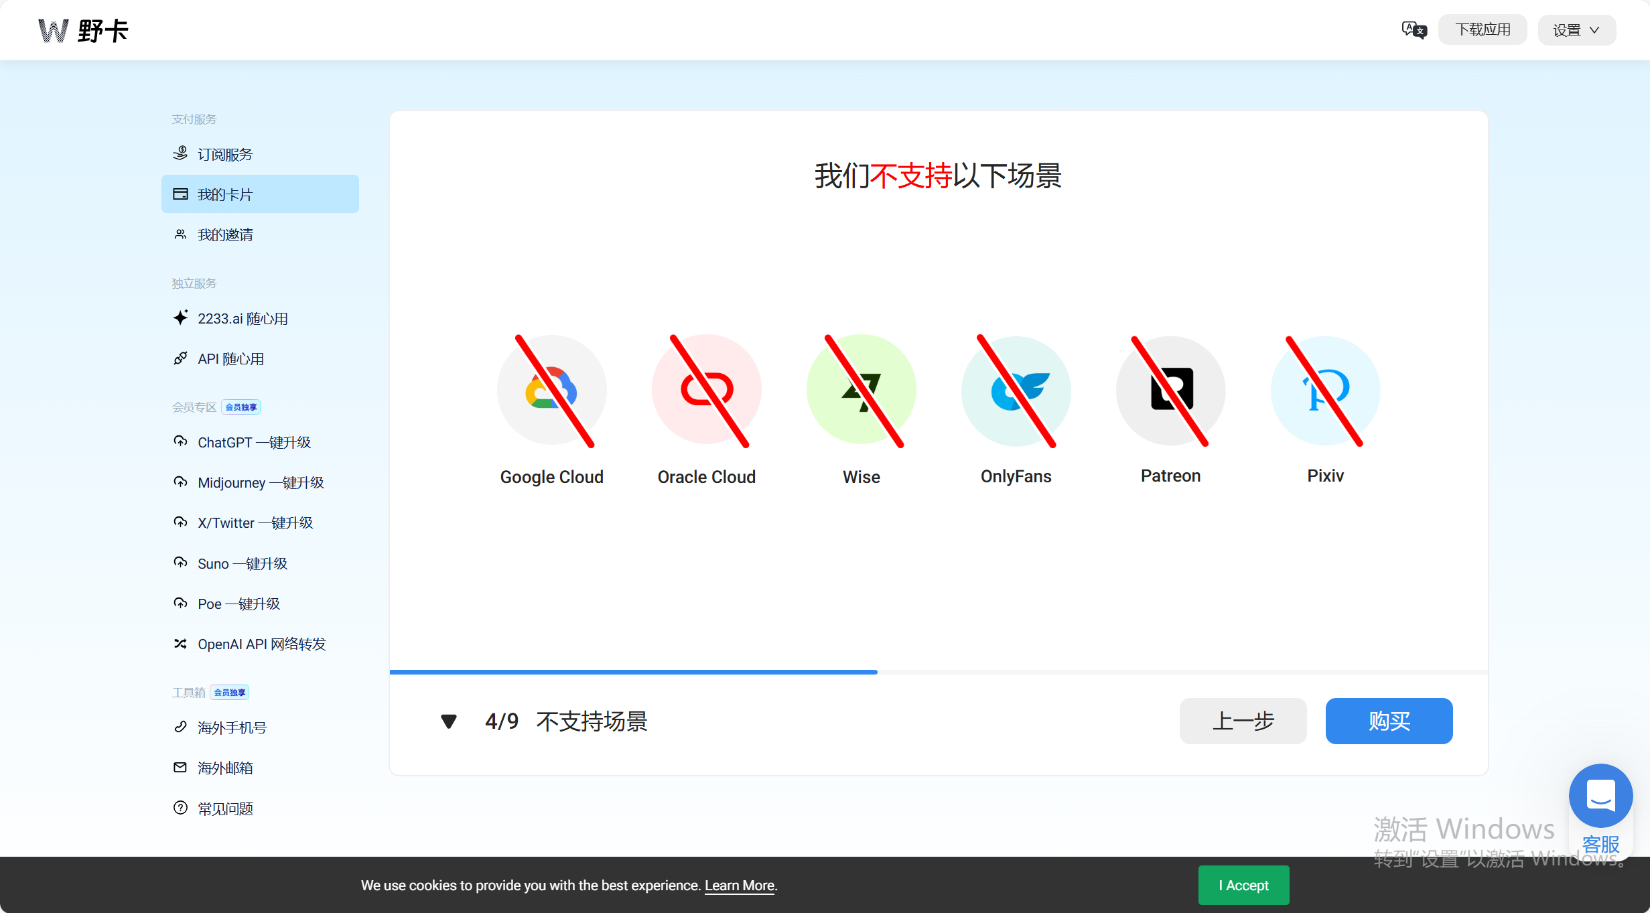Click the 野卡 logo in the header

pos(83,30)
